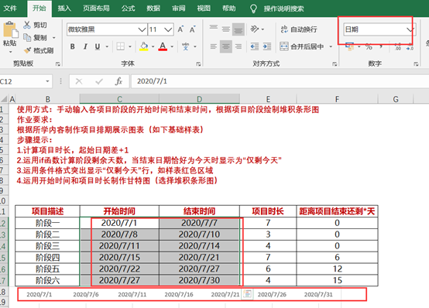Increase indent in the cell

pos(266,46)
